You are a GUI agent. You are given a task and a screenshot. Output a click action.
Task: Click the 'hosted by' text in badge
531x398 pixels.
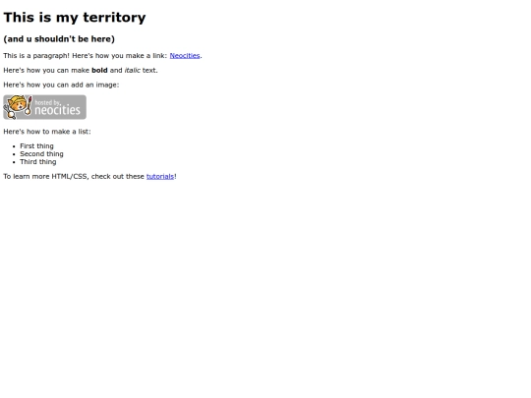[x=47, y=102]
